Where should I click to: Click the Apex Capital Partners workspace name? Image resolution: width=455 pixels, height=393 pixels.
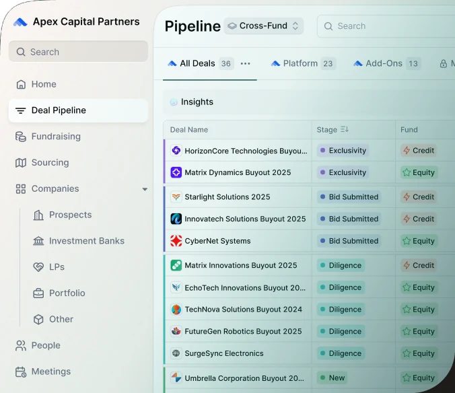click(86, 22)
